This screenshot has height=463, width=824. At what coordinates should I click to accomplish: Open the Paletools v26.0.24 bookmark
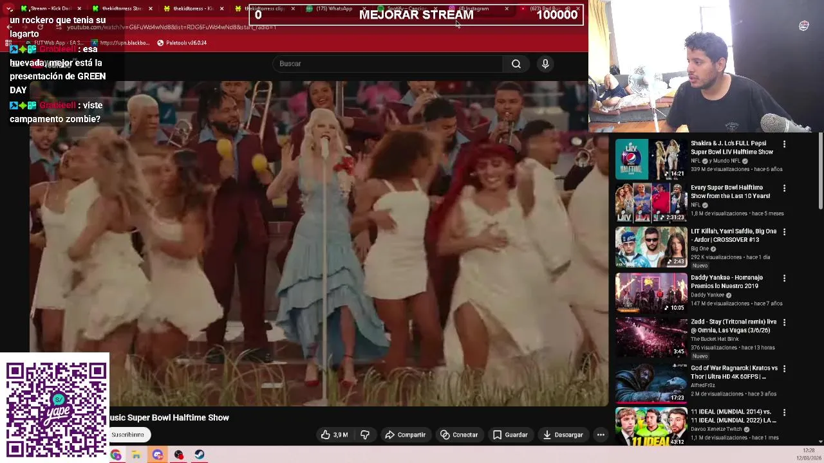click(182, 43)
